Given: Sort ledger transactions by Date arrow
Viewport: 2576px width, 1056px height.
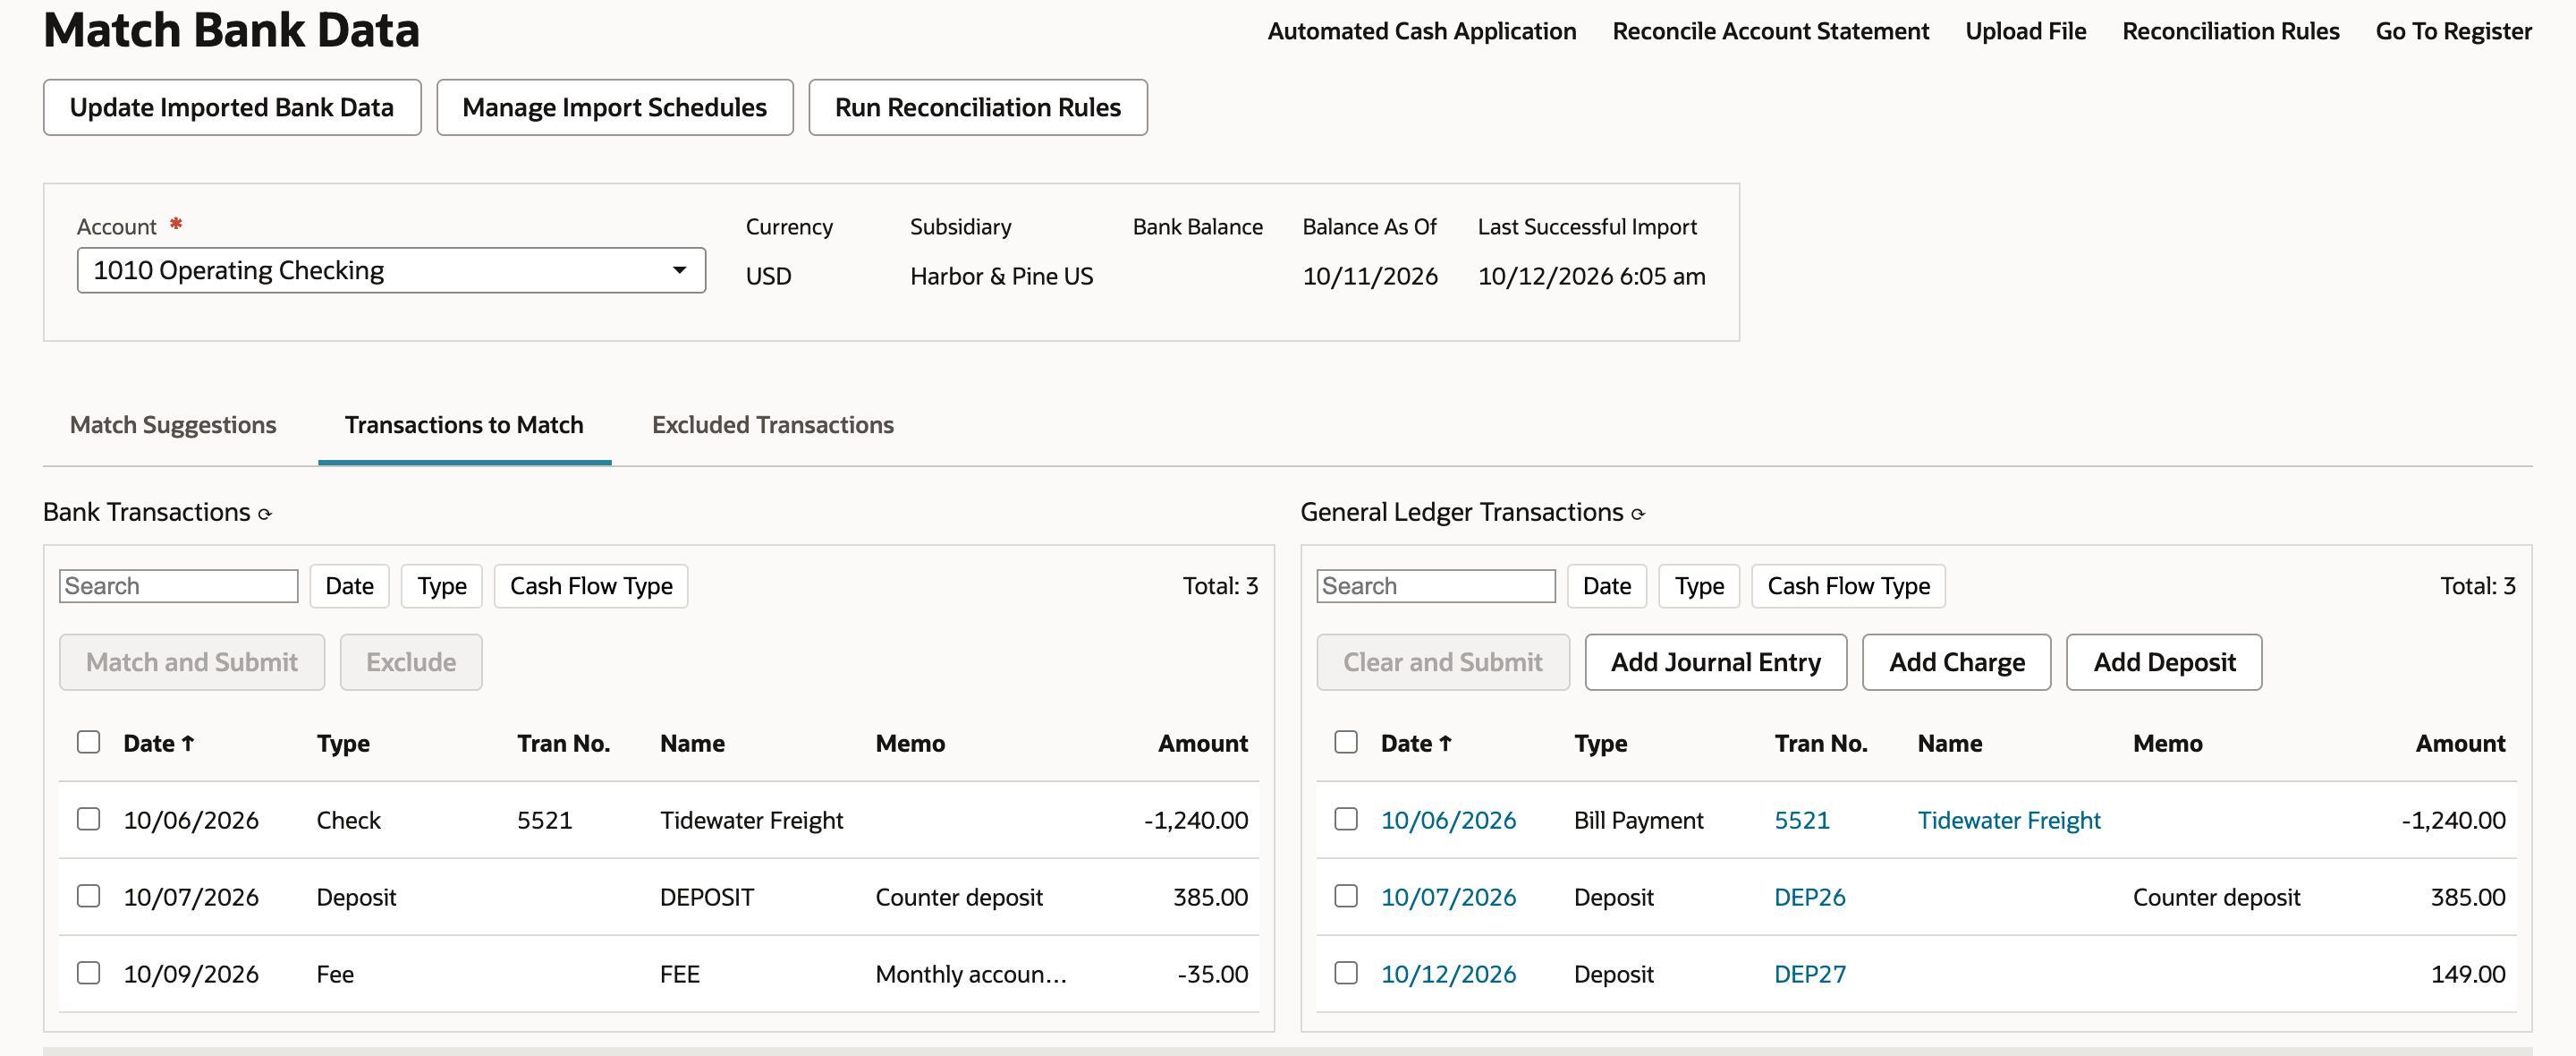Looking at the screenshot, I should pyautogui.click(x=1445, y=743).
